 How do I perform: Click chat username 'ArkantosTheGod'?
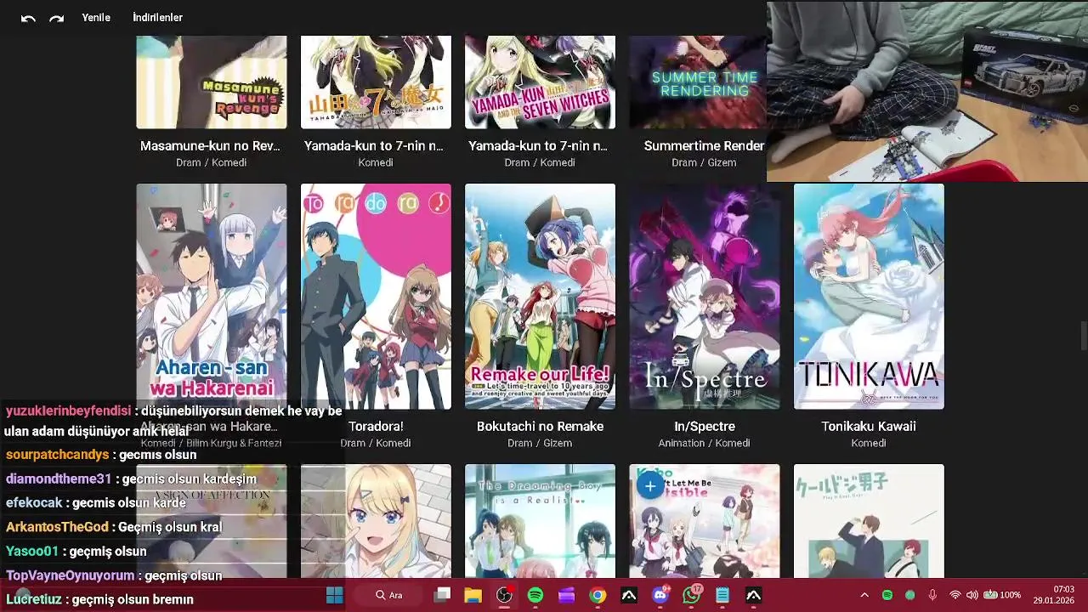tap(57, 527)
